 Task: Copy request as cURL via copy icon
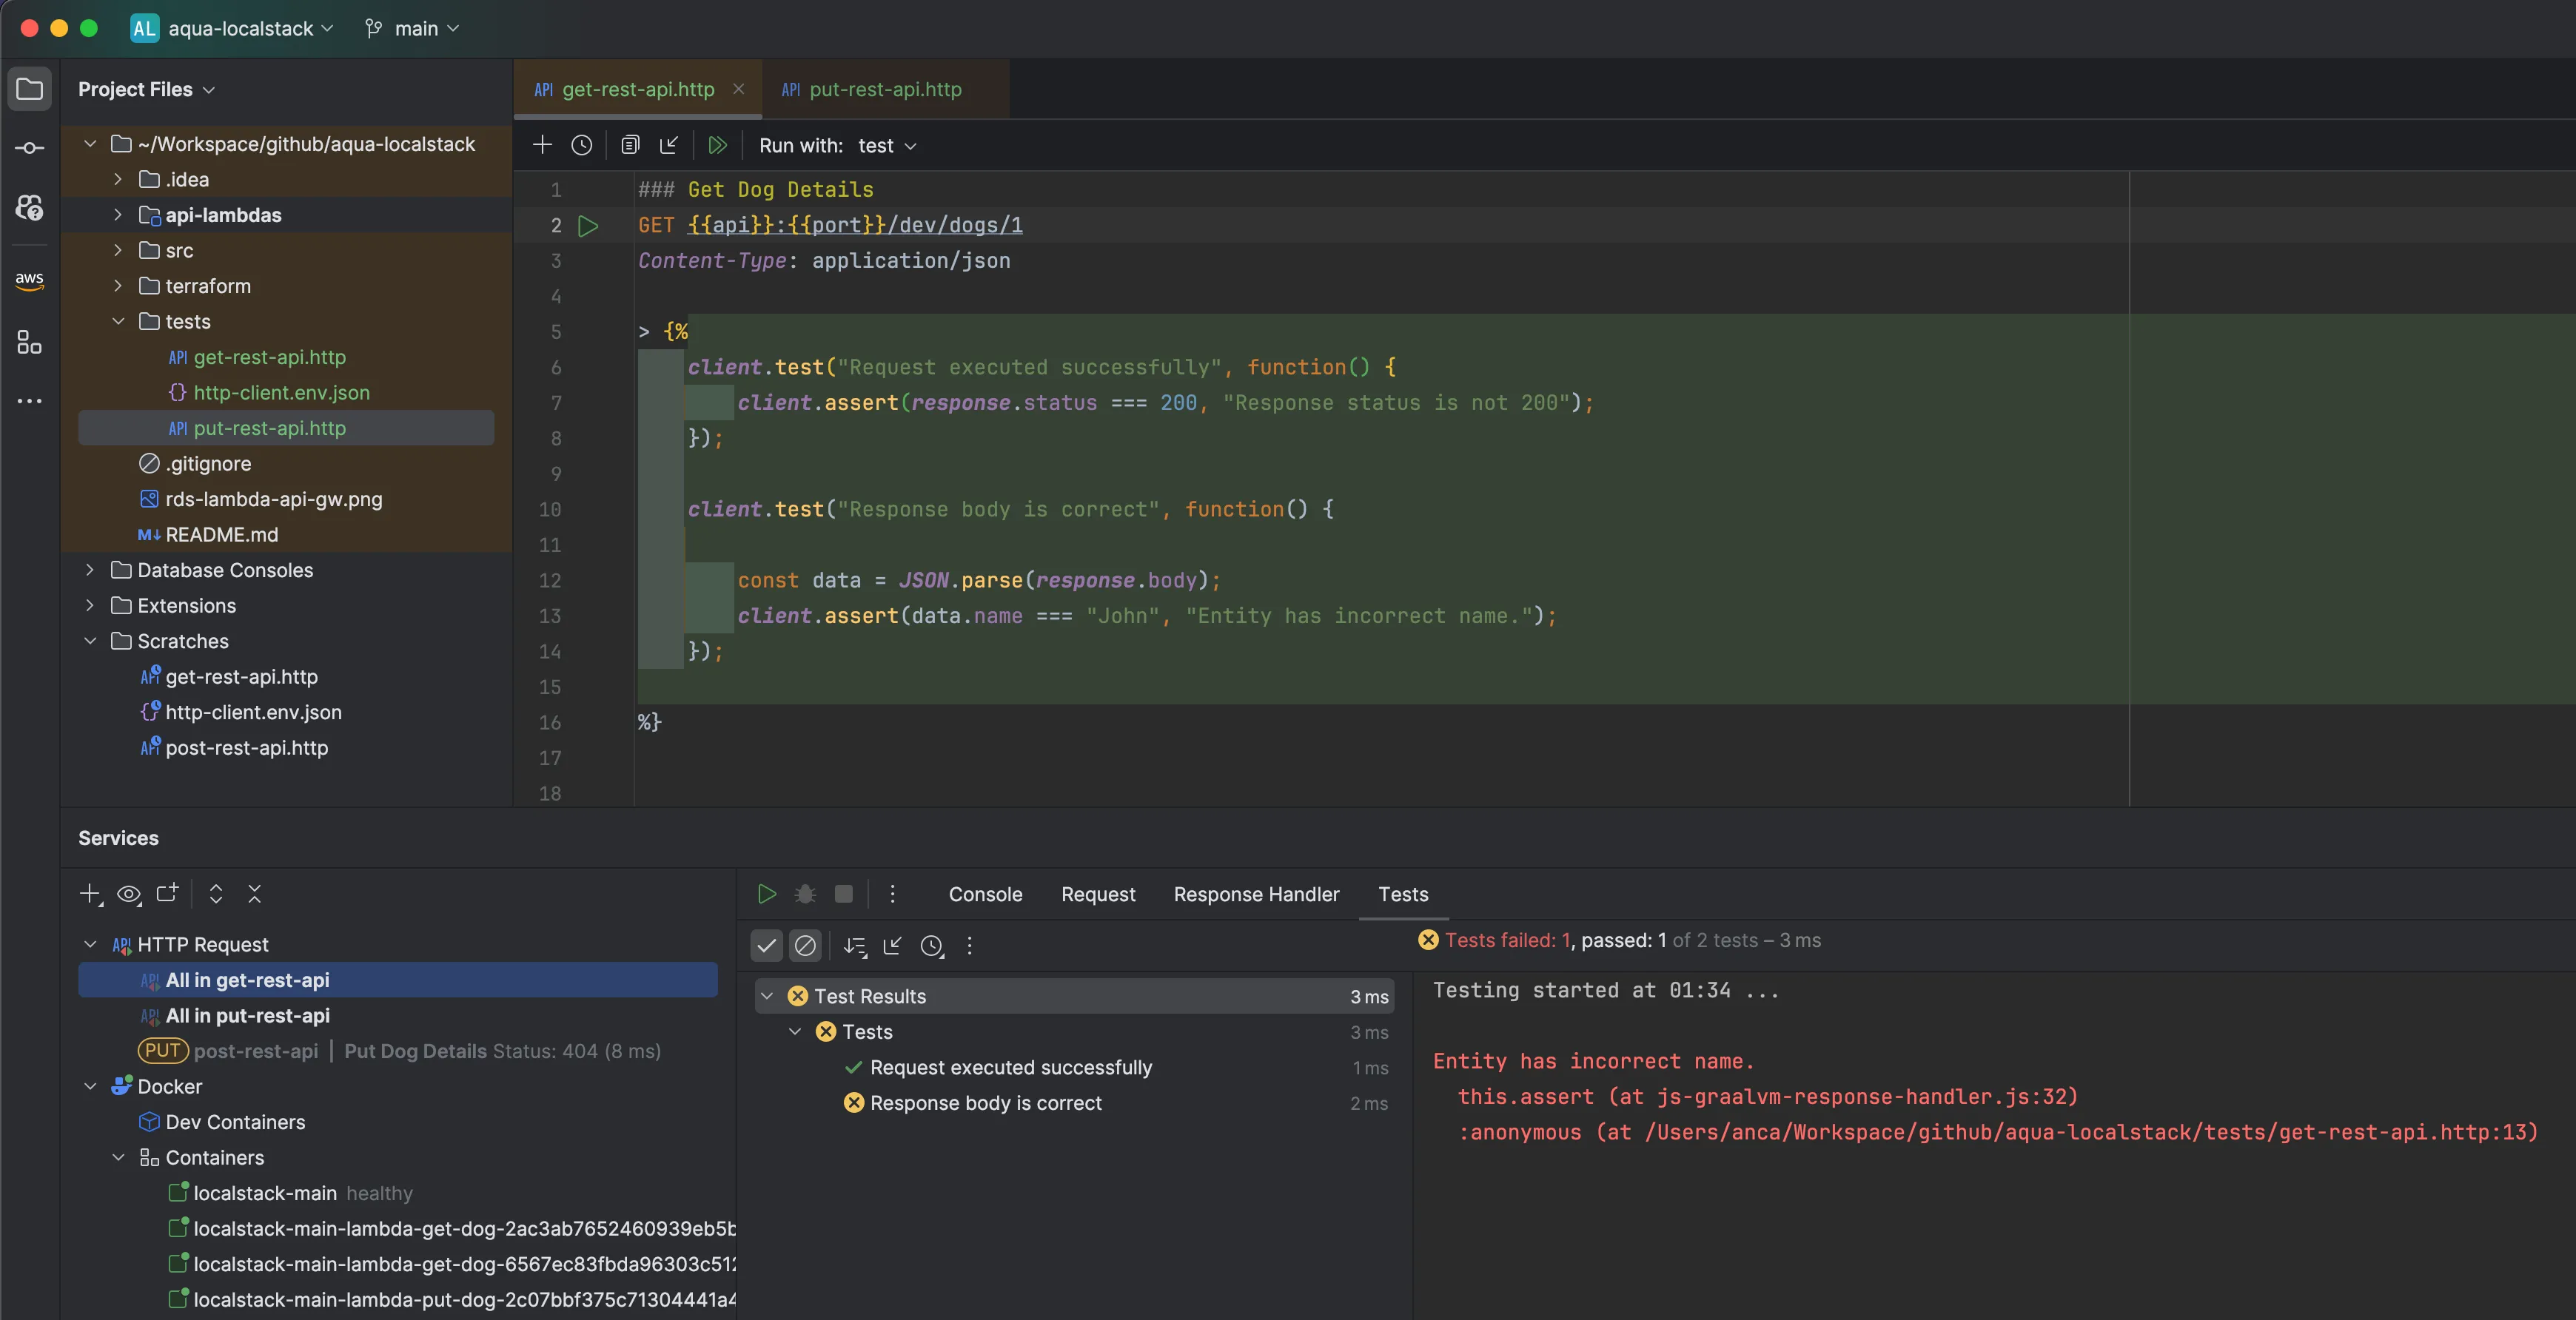(x=630, y=145)
